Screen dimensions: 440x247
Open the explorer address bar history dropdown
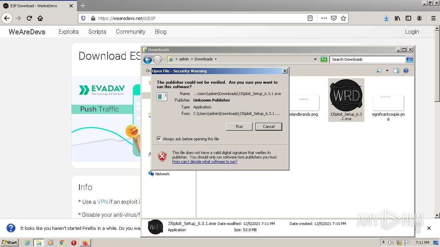click(315, 59)
